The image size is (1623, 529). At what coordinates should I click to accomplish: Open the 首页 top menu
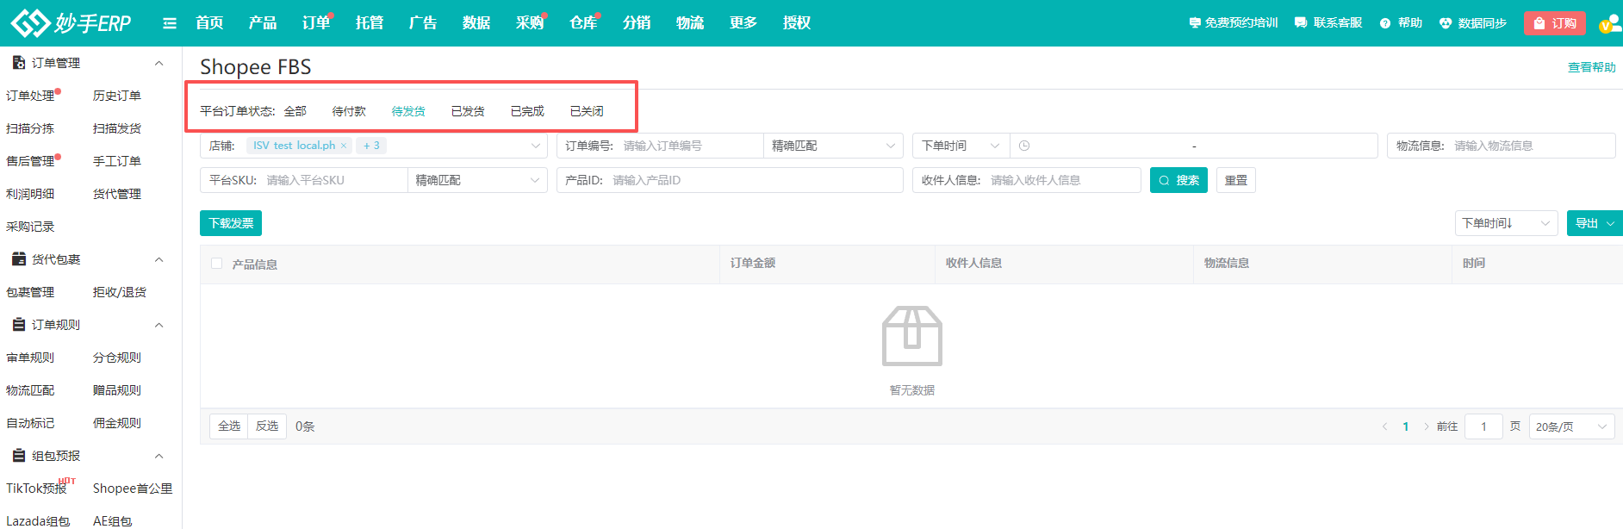[x=209, y=23]
